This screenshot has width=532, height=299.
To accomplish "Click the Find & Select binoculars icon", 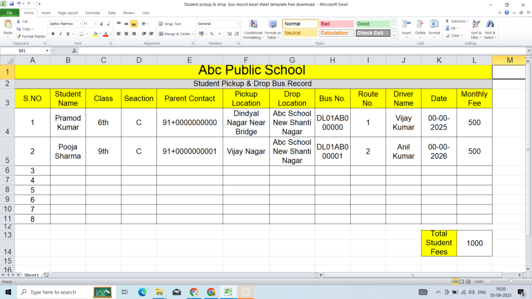I will 490,29.
